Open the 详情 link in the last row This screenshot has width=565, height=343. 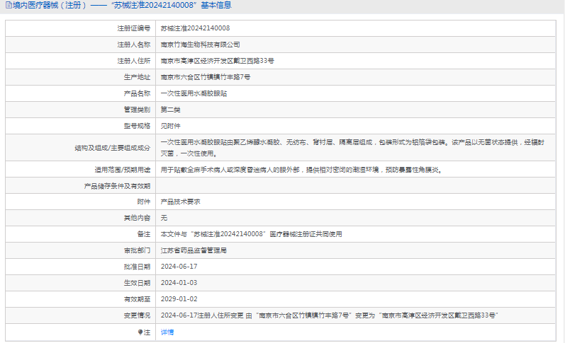tap(167, 332)
